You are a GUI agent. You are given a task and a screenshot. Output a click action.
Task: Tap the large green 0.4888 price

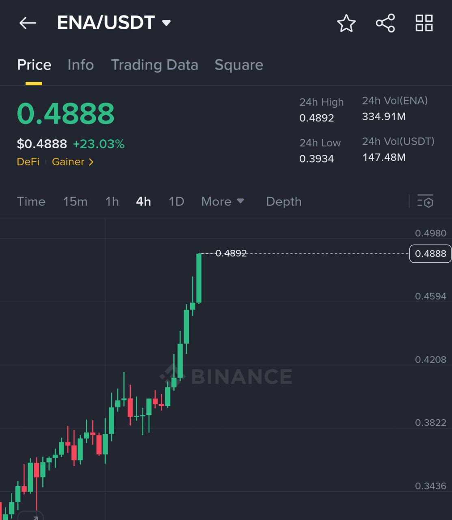[66, 113]
